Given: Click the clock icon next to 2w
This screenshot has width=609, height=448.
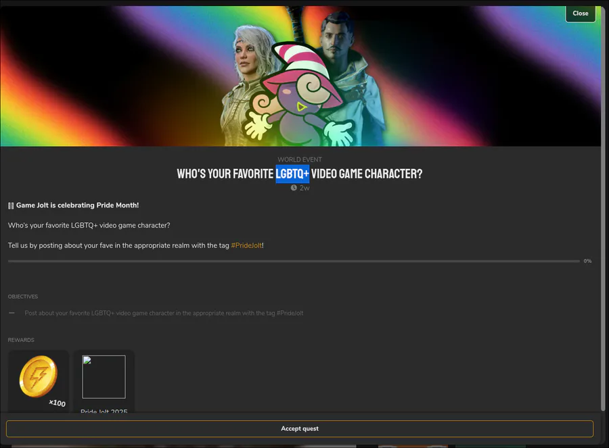Looking at the screenshot, I should click(x=294, y=188).
